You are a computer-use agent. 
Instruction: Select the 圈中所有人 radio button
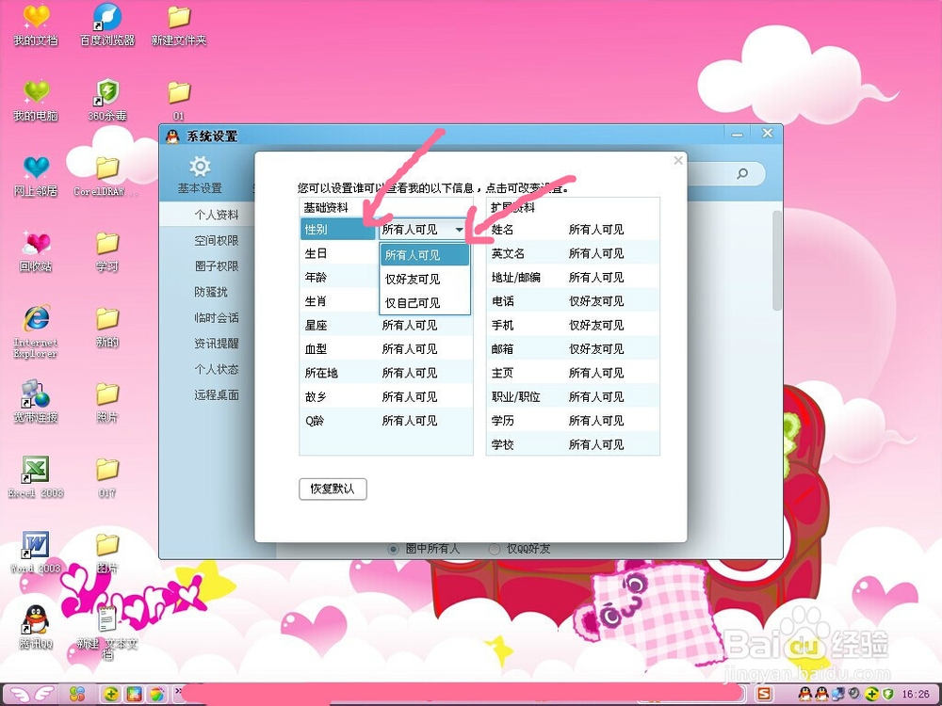pyautogui.click(x=394, y=549)
